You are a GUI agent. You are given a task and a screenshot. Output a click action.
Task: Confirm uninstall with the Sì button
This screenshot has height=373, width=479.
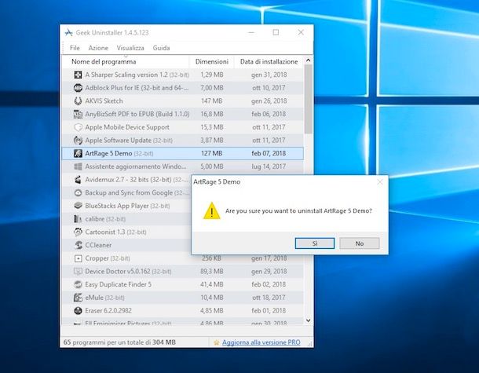click(315, 243)
